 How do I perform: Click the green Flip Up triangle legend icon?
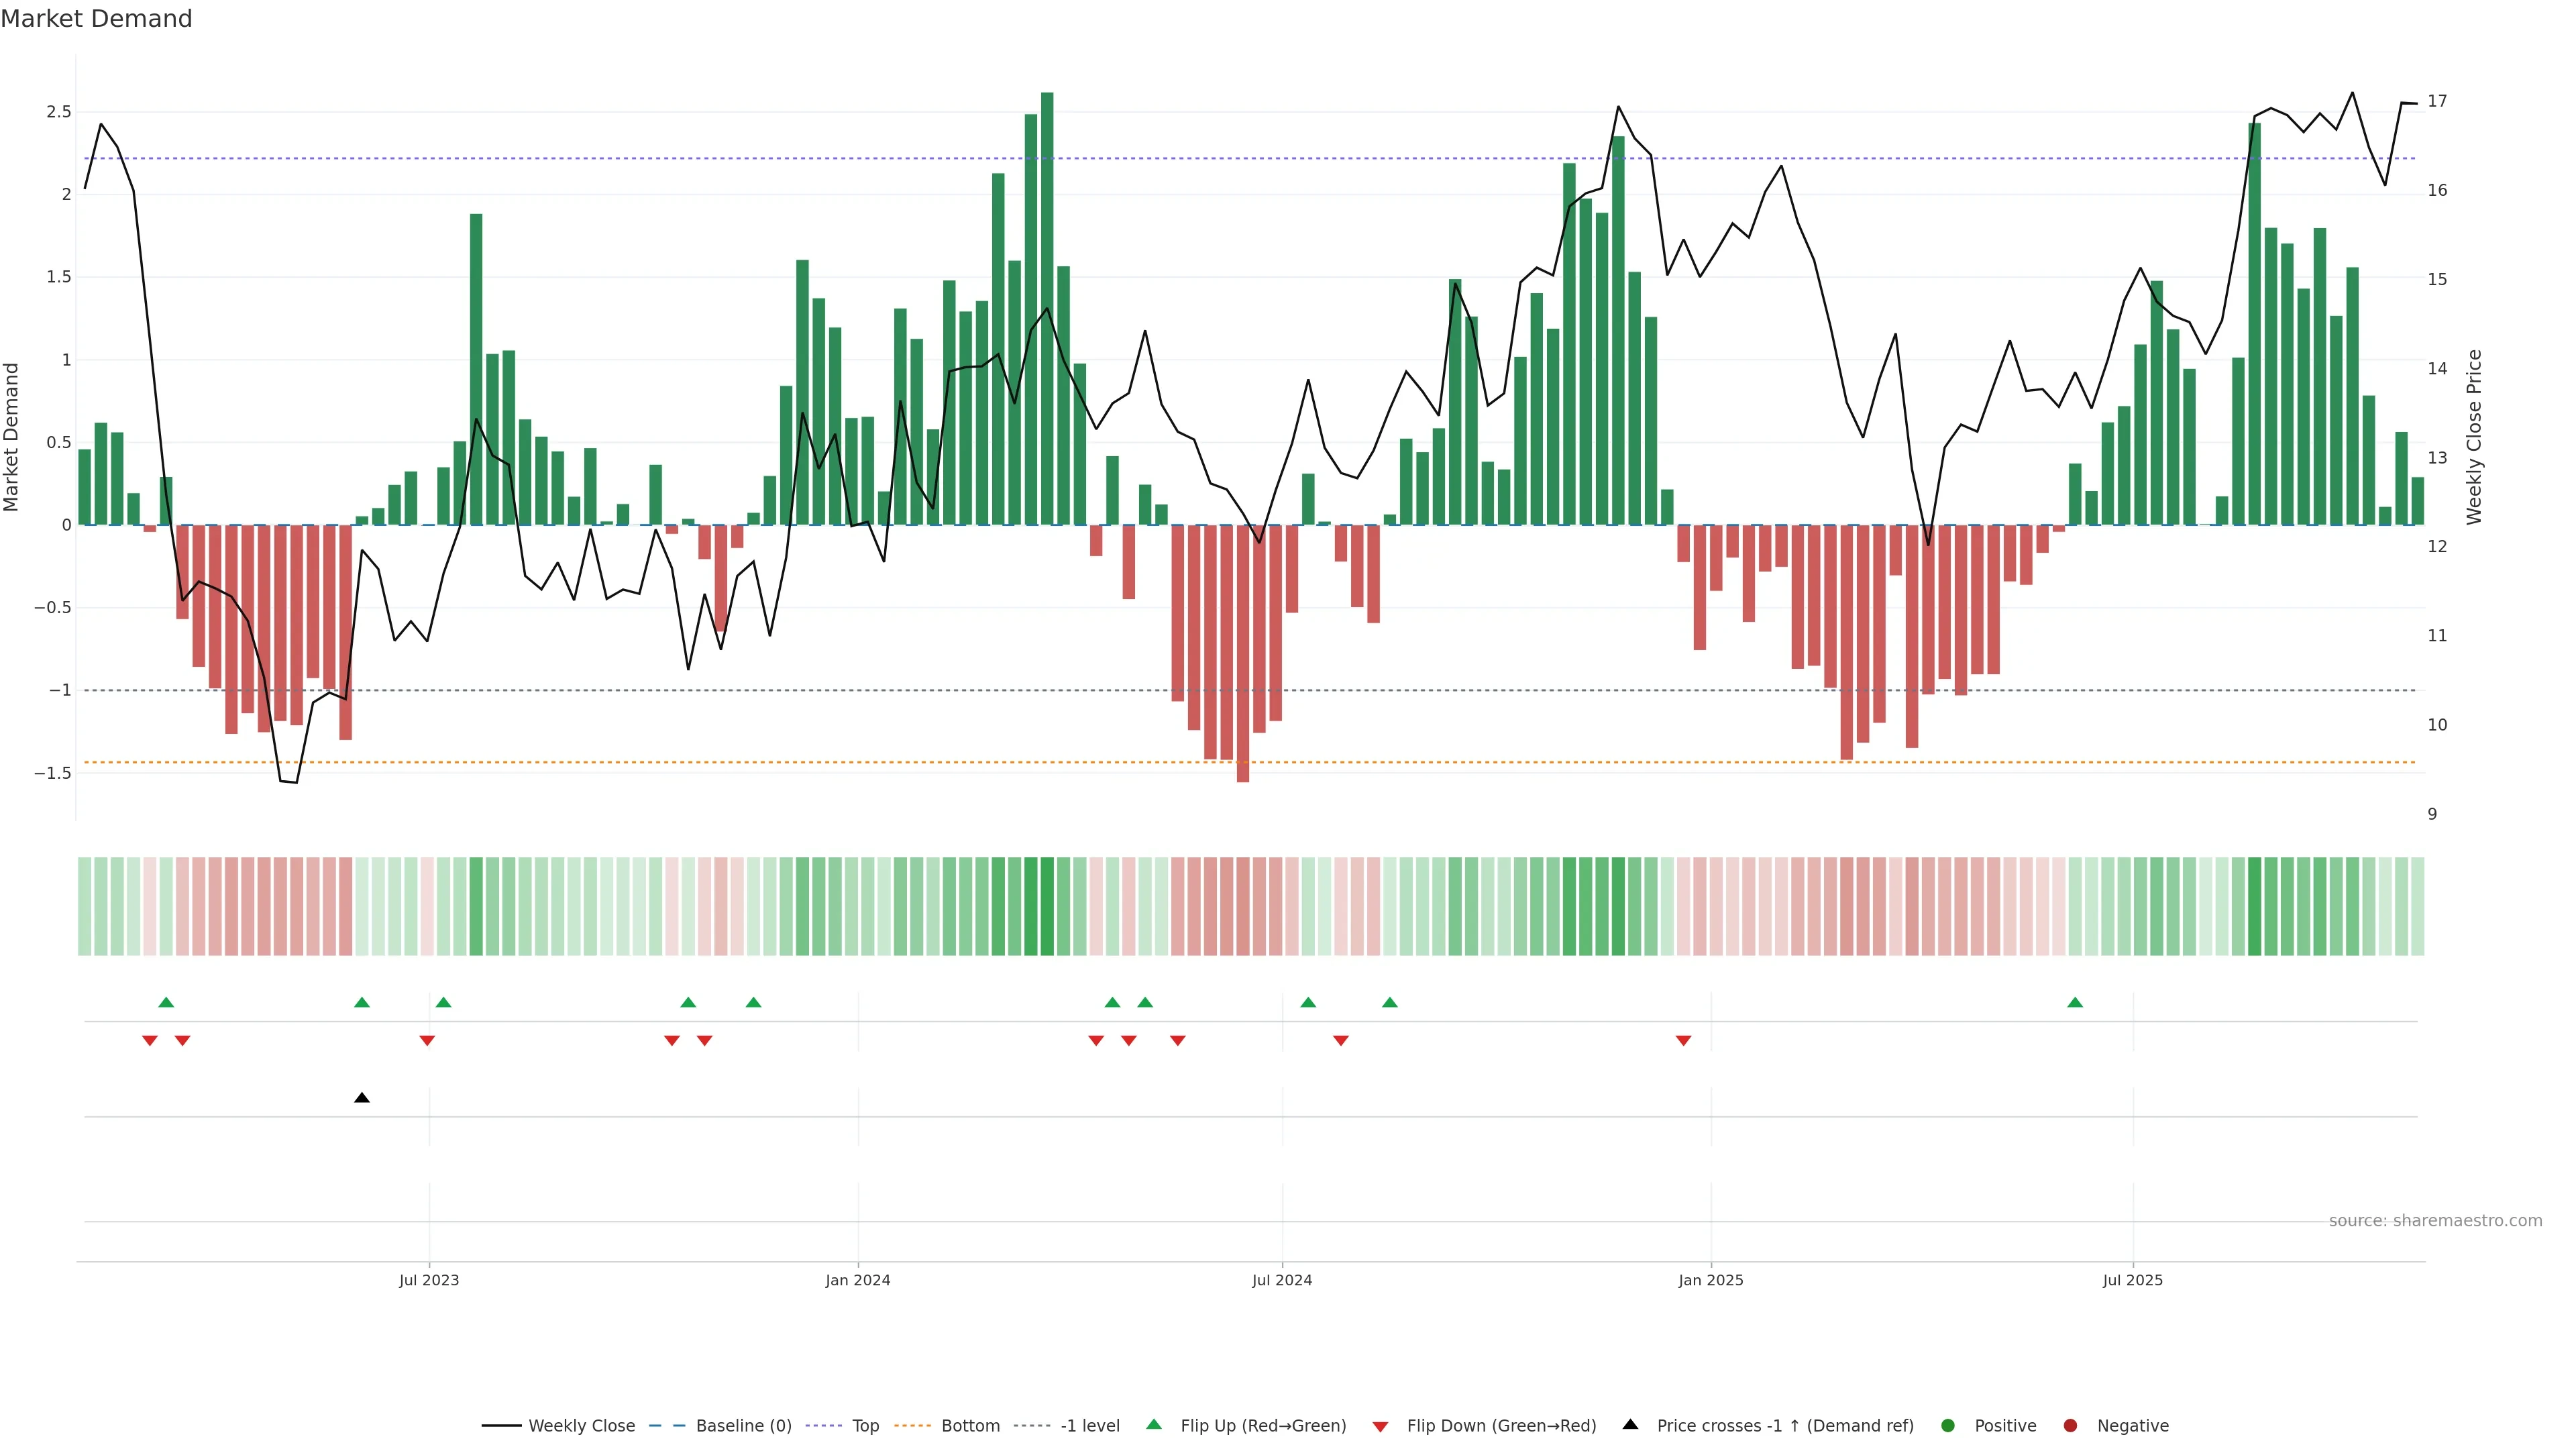point(1153,1424)
